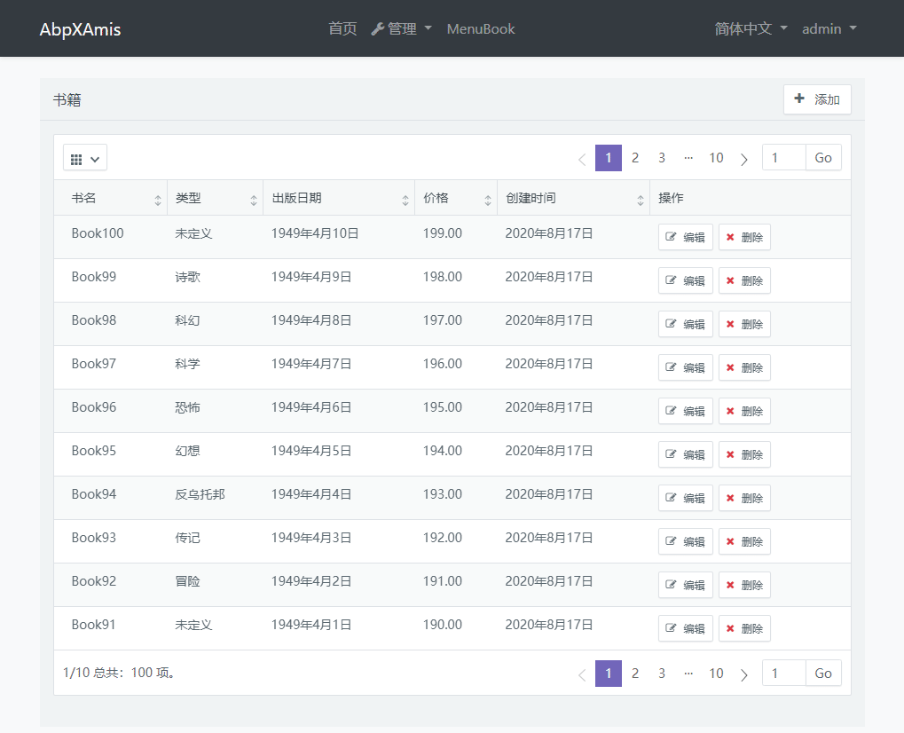Click next page arrow in top pagination
Image resolution: width=904 pixels, height=733 pixels.
pos(743,159)
